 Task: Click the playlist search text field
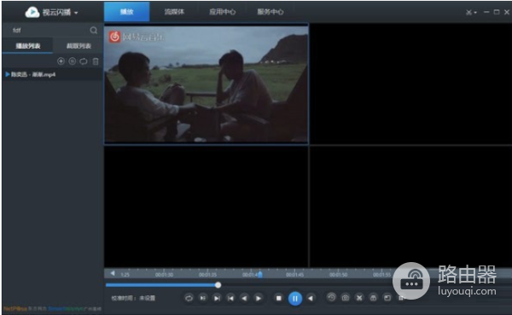(49, 31)
